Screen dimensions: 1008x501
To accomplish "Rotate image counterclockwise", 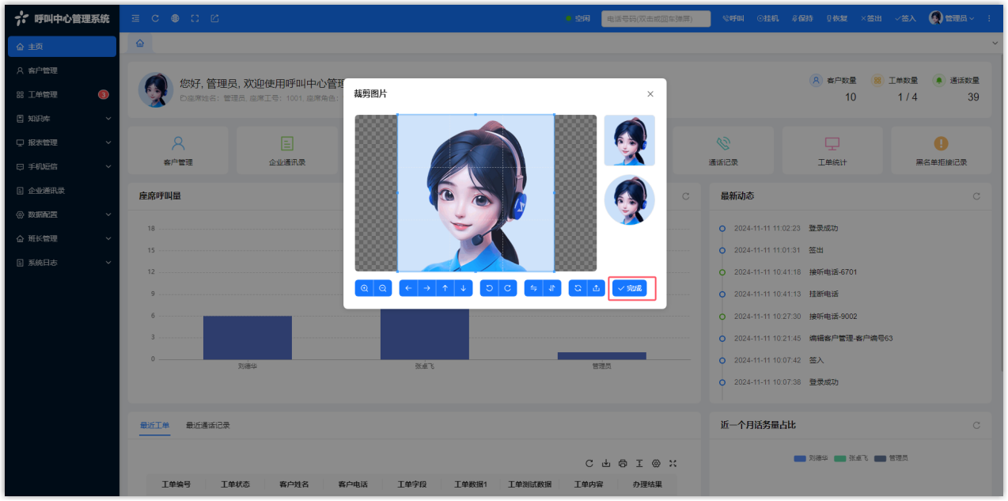I will click(x=489, y=288).
